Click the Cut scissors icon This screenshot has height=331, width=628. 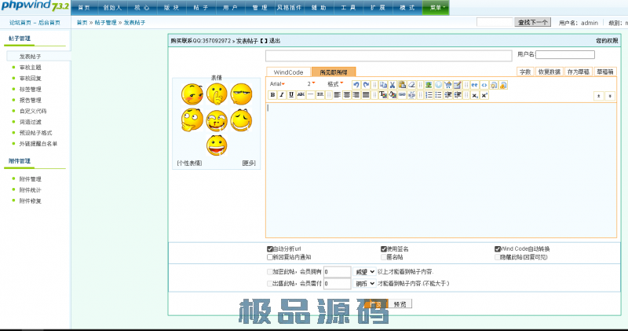[x=391, y=83]
